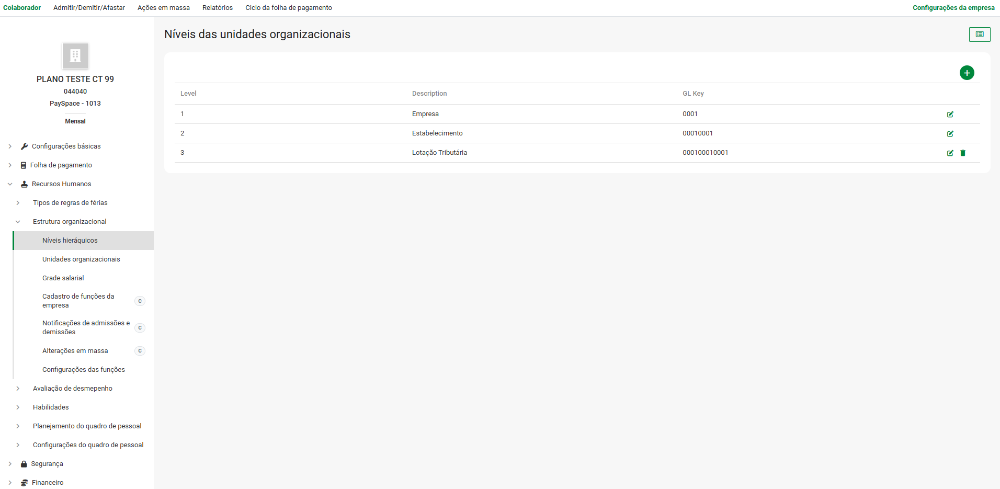Collapse the Estrutura organizacional group
The width and height of the screenshot is (1000, 489).
18,222
